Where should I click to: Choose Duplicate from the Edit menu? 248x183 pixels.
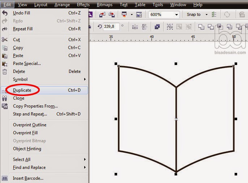pos(44,90)
